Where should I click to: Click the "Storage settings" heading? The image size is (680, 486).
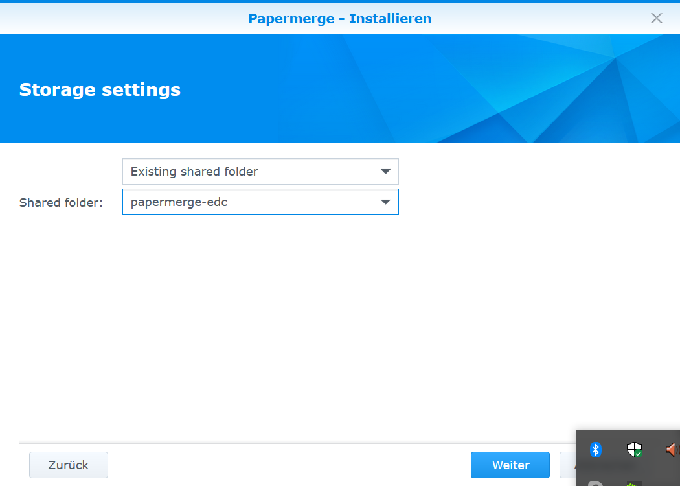100,89
